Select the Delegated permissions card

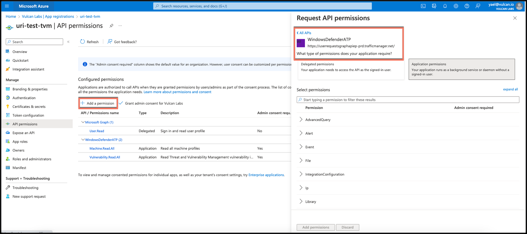(351, 70)
